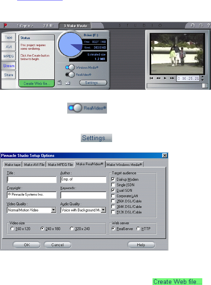
Task: Click the video preview thumbnail
Action: pos(177,54)
